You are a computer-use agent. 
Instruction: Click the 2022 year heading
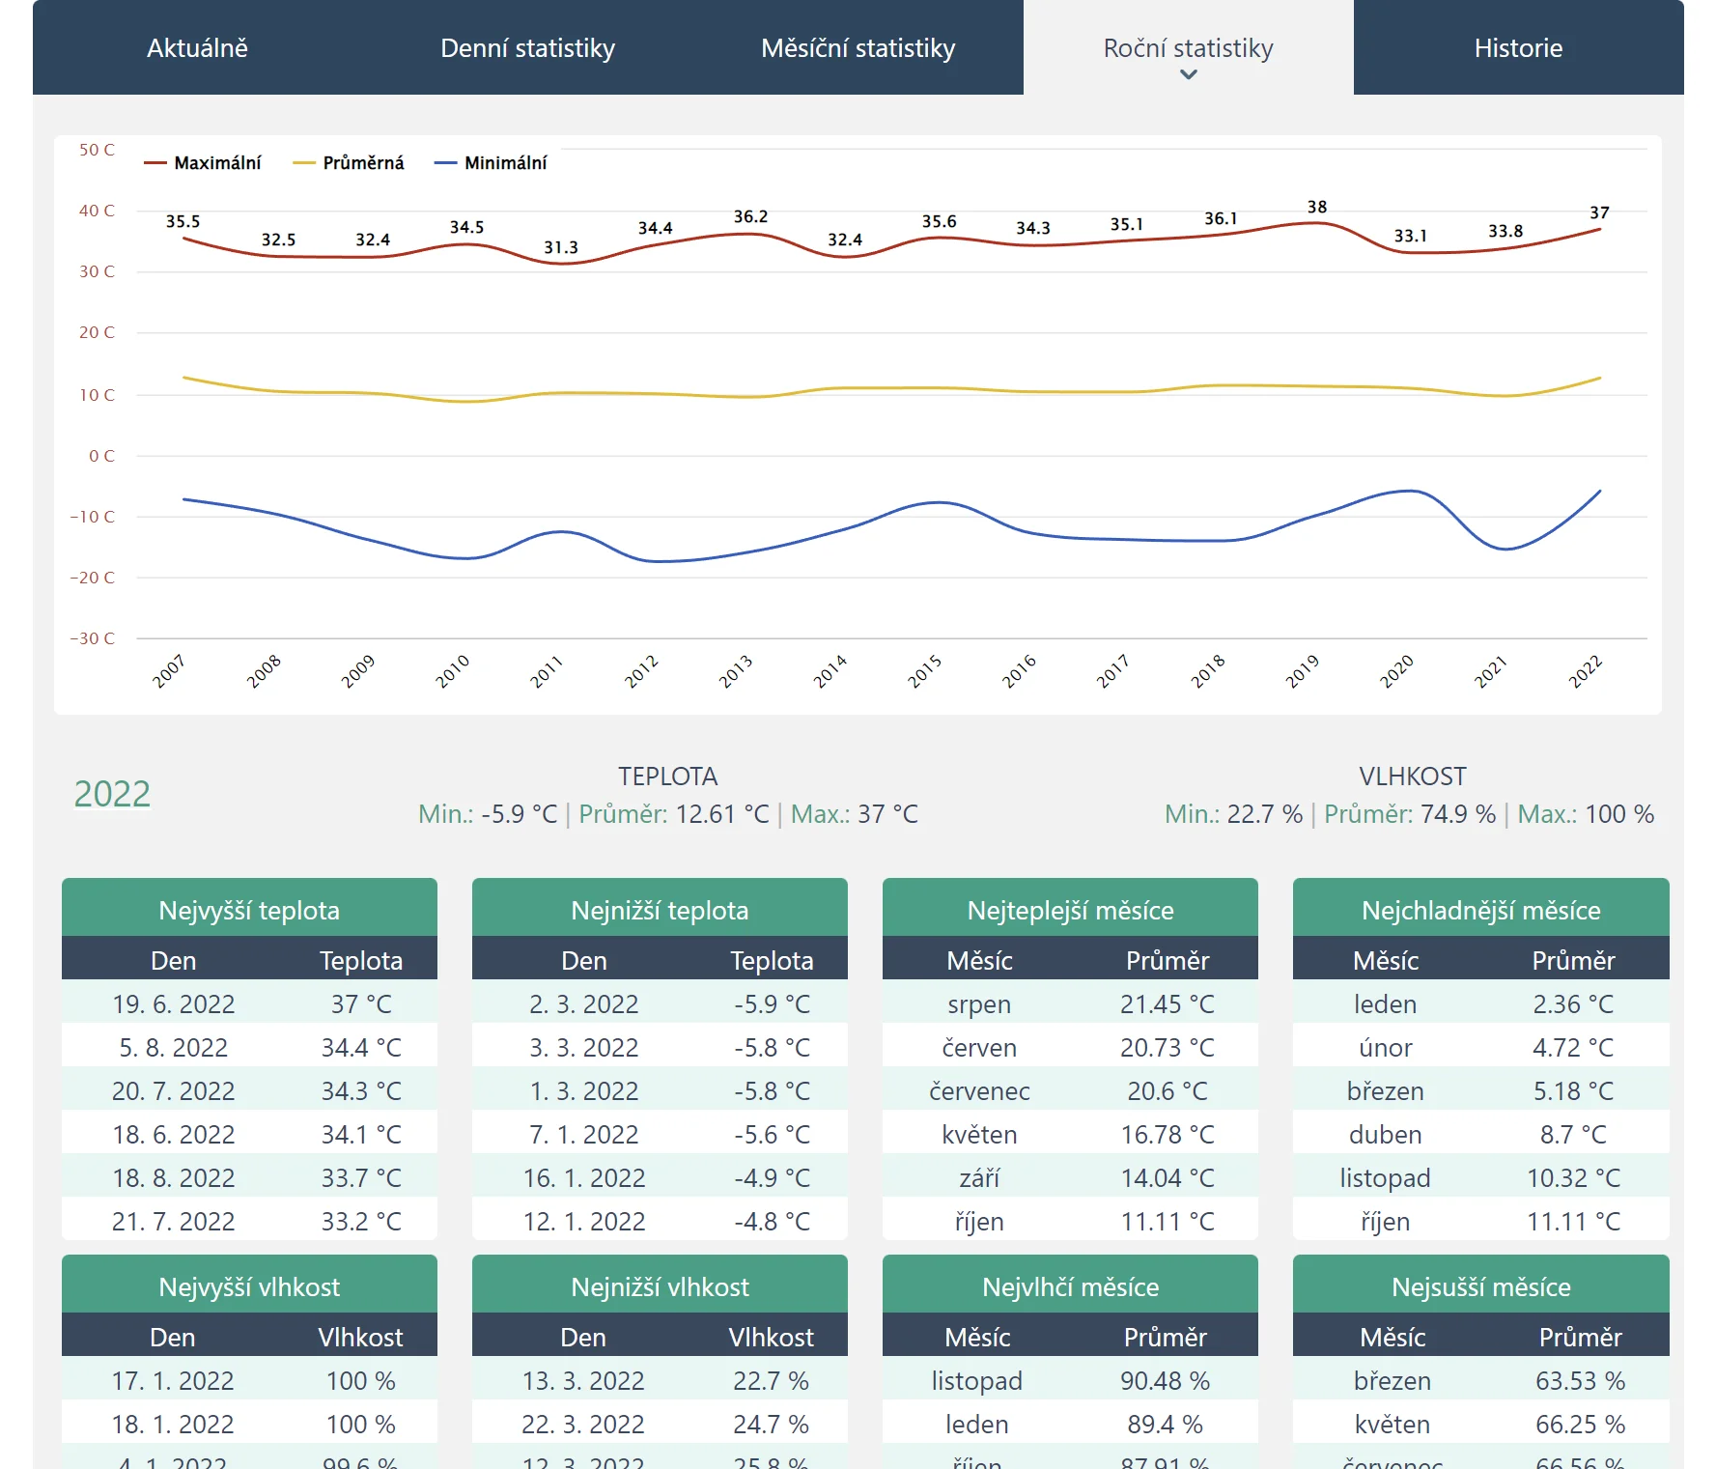coord(112,794)
